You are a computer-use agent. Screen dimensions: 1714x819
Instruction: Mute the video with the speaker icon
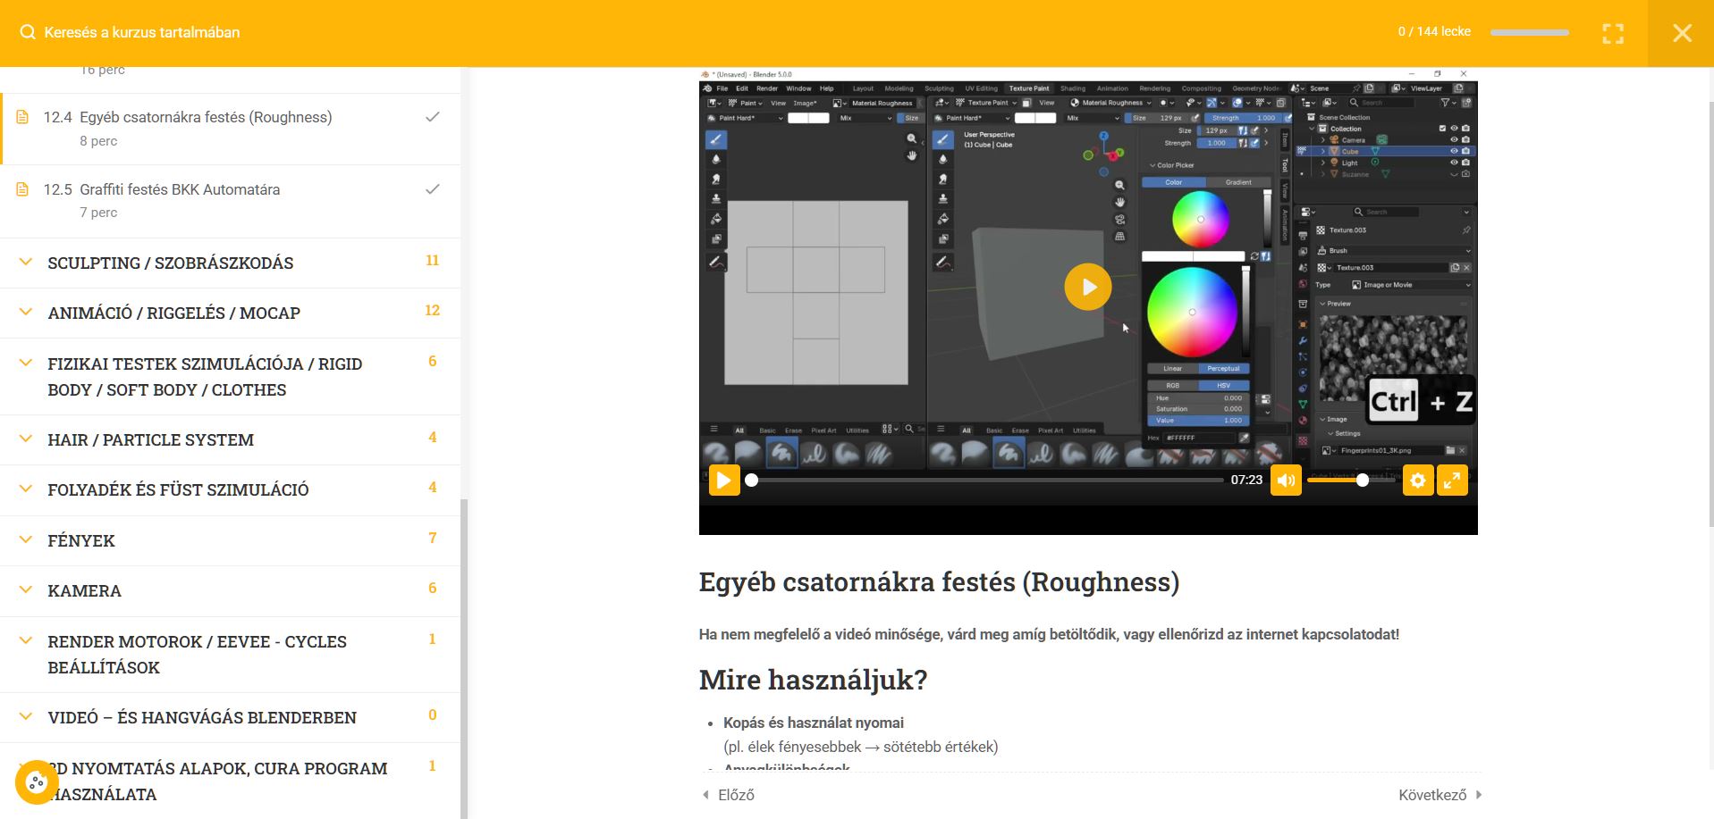1286,481
